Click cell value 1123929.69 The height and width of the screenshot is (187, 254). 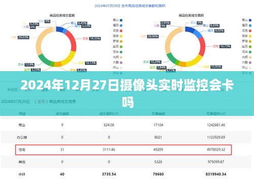coord(216,137)
